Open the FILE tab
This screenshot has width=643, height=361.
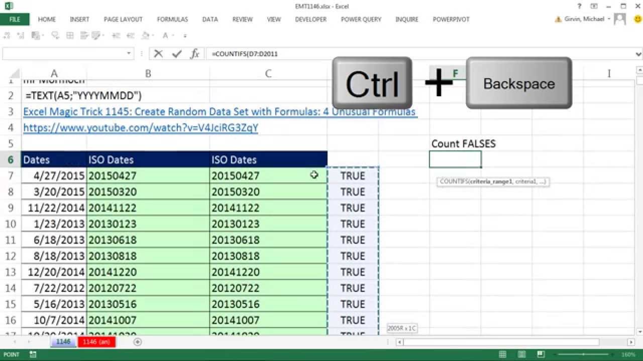point(15,19)
